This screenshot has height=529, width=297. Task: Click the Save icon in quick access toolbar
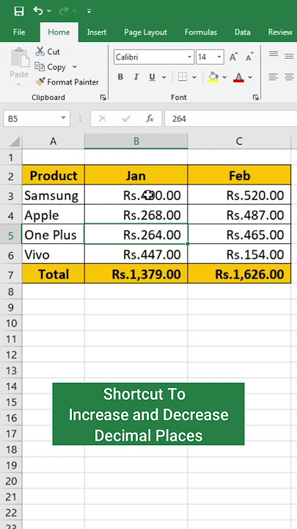pyautogui.click(x=19, y=11)
